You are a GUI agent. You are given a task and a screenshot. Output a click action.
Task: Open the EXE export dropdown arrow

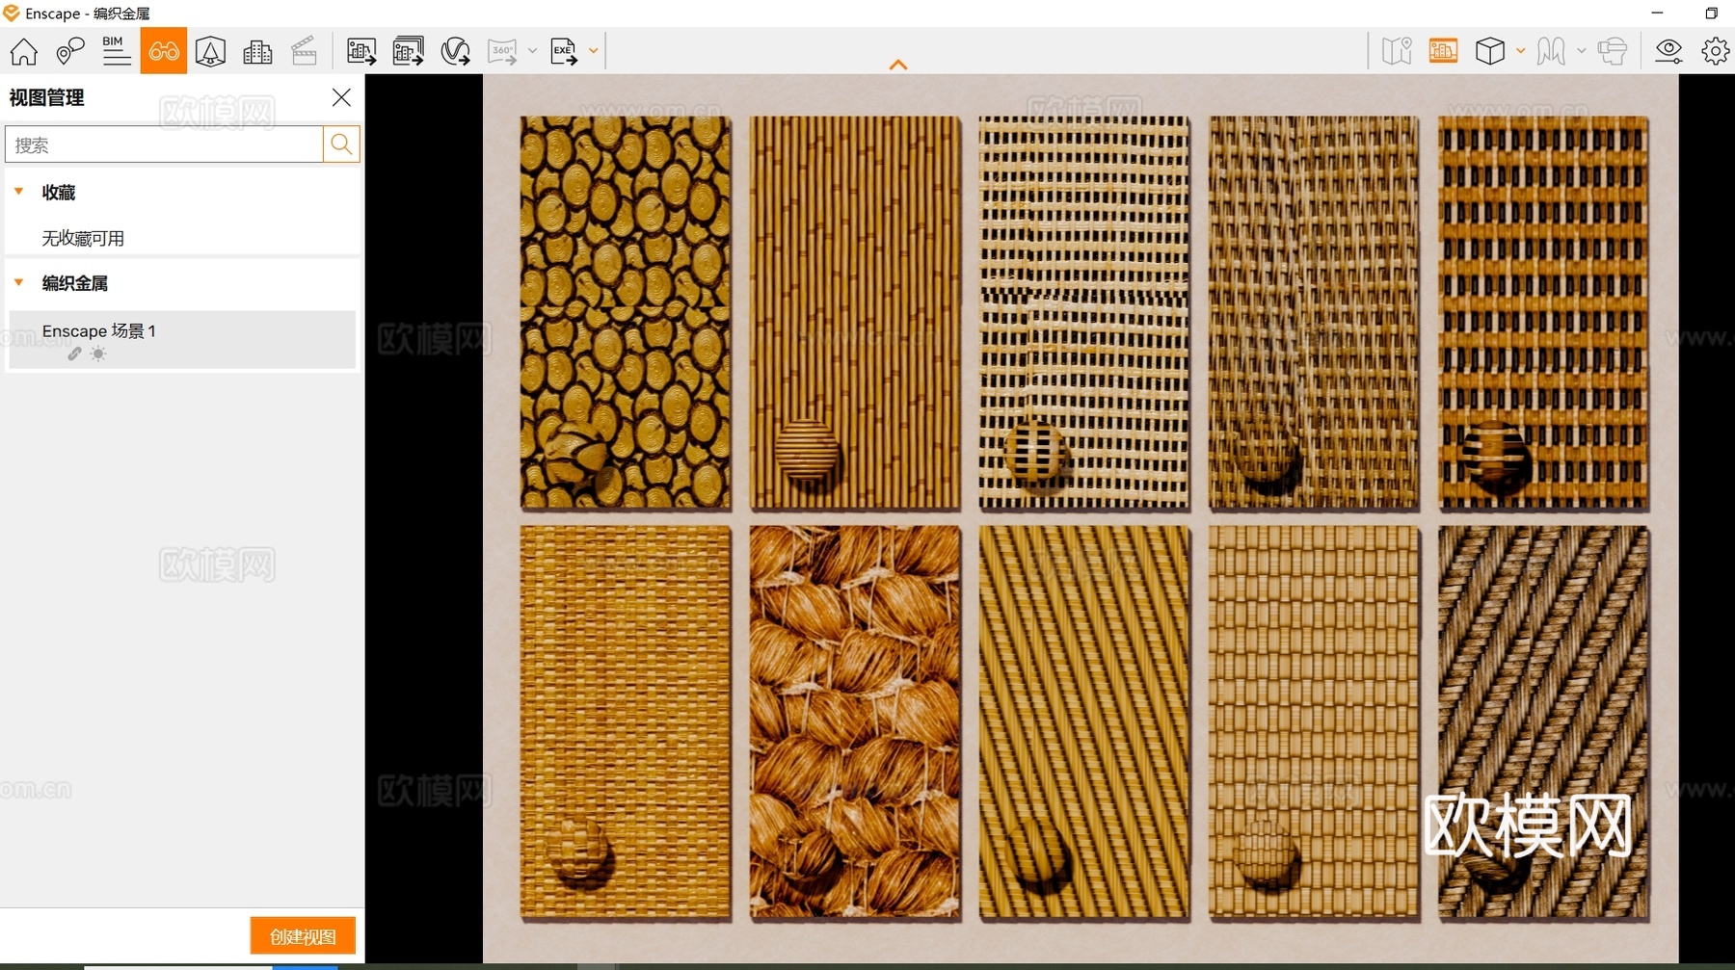pyautogui.click(x=594, y=51)
